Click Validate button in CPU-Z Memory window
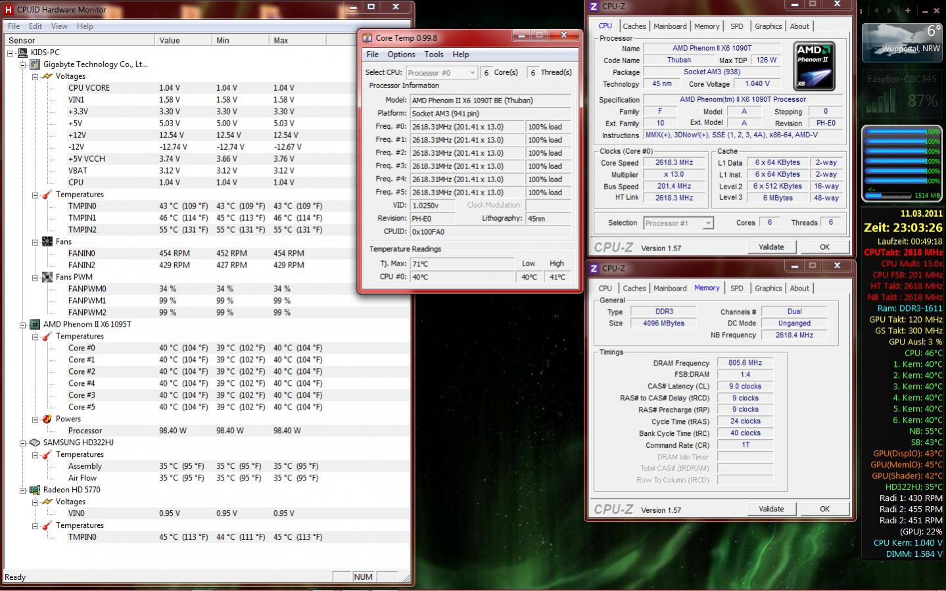Viewport: 946px width, 591px height. (771, 509)
